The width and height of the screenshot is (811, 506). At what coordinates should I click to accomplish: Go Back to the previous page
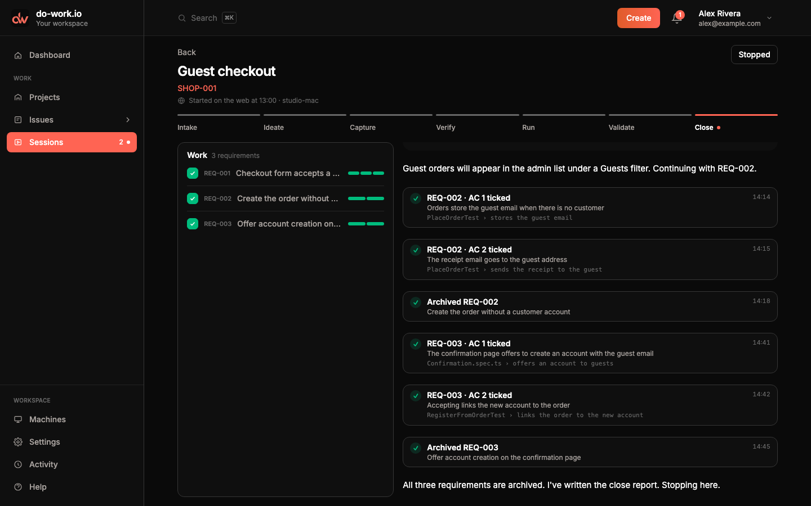tap(186, 52)
